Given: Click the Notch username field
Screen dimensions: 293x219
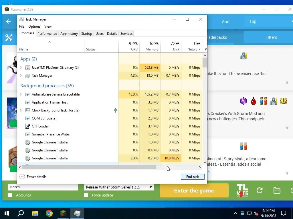Looking at the screenshot, I should coord(43,187).
